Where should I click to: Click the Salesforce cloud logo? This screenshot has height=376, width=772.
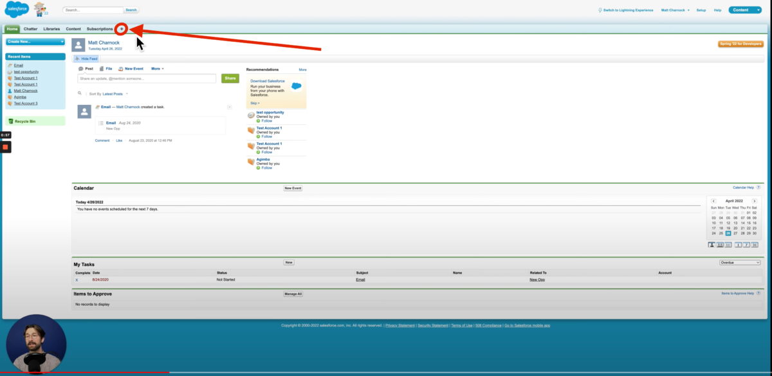tap(15, 10)
